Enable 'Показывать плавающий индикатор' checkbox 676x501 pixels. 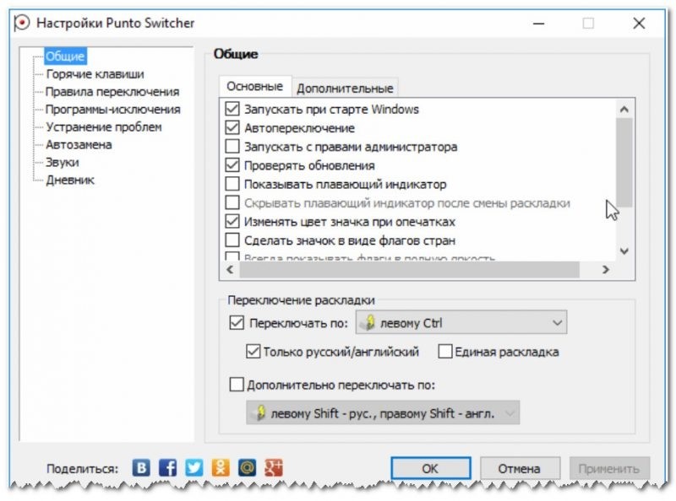[x=232, y=184]
